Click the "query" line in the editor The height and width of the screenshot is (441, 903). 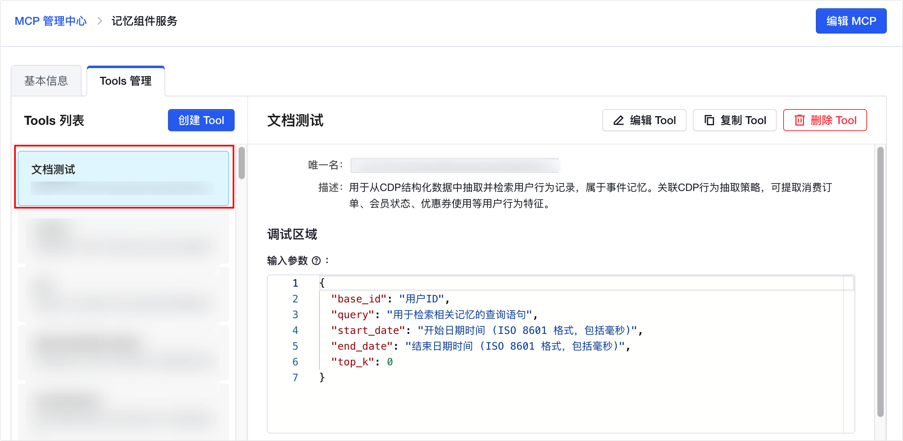point(434,315)
